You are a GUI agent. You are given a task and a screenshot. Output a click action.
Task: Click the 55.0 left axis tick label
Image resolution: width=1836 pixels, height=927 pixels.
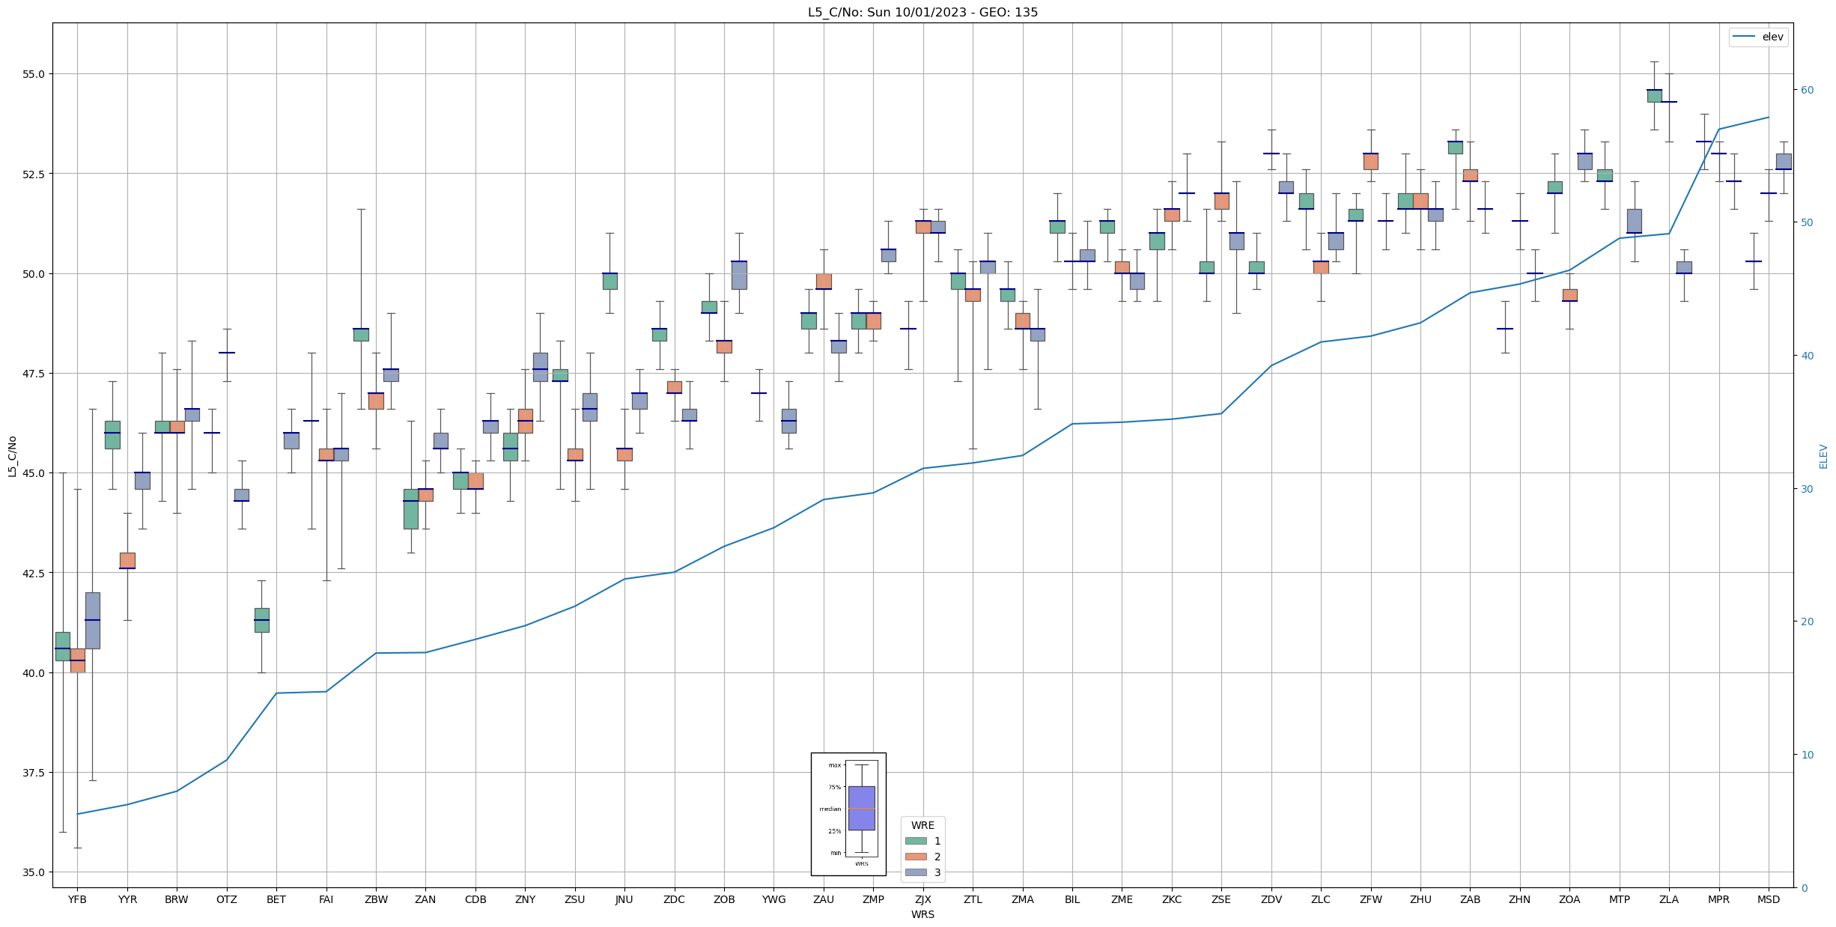pyautogui.click(x=34, y=74)
